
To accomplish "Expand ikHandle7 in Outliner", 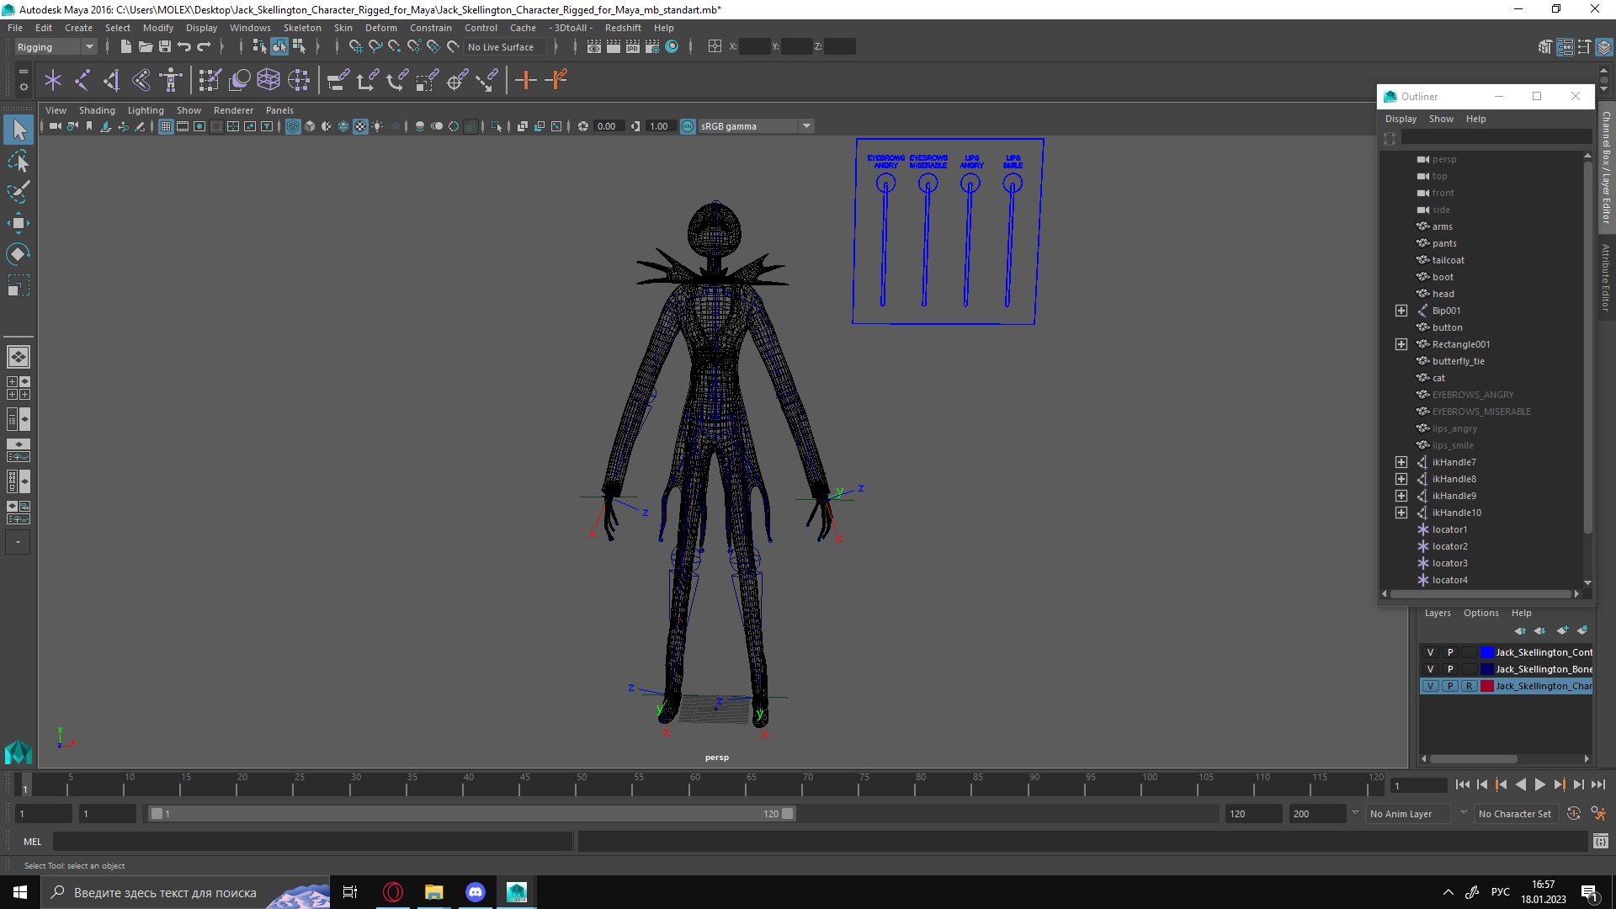I will (1401, 462).
